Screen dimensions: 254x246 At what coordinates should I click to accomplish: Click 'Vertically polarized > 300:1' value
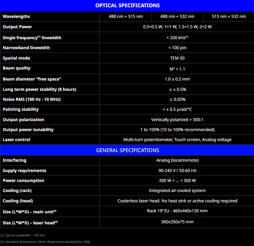pos(177,120)
